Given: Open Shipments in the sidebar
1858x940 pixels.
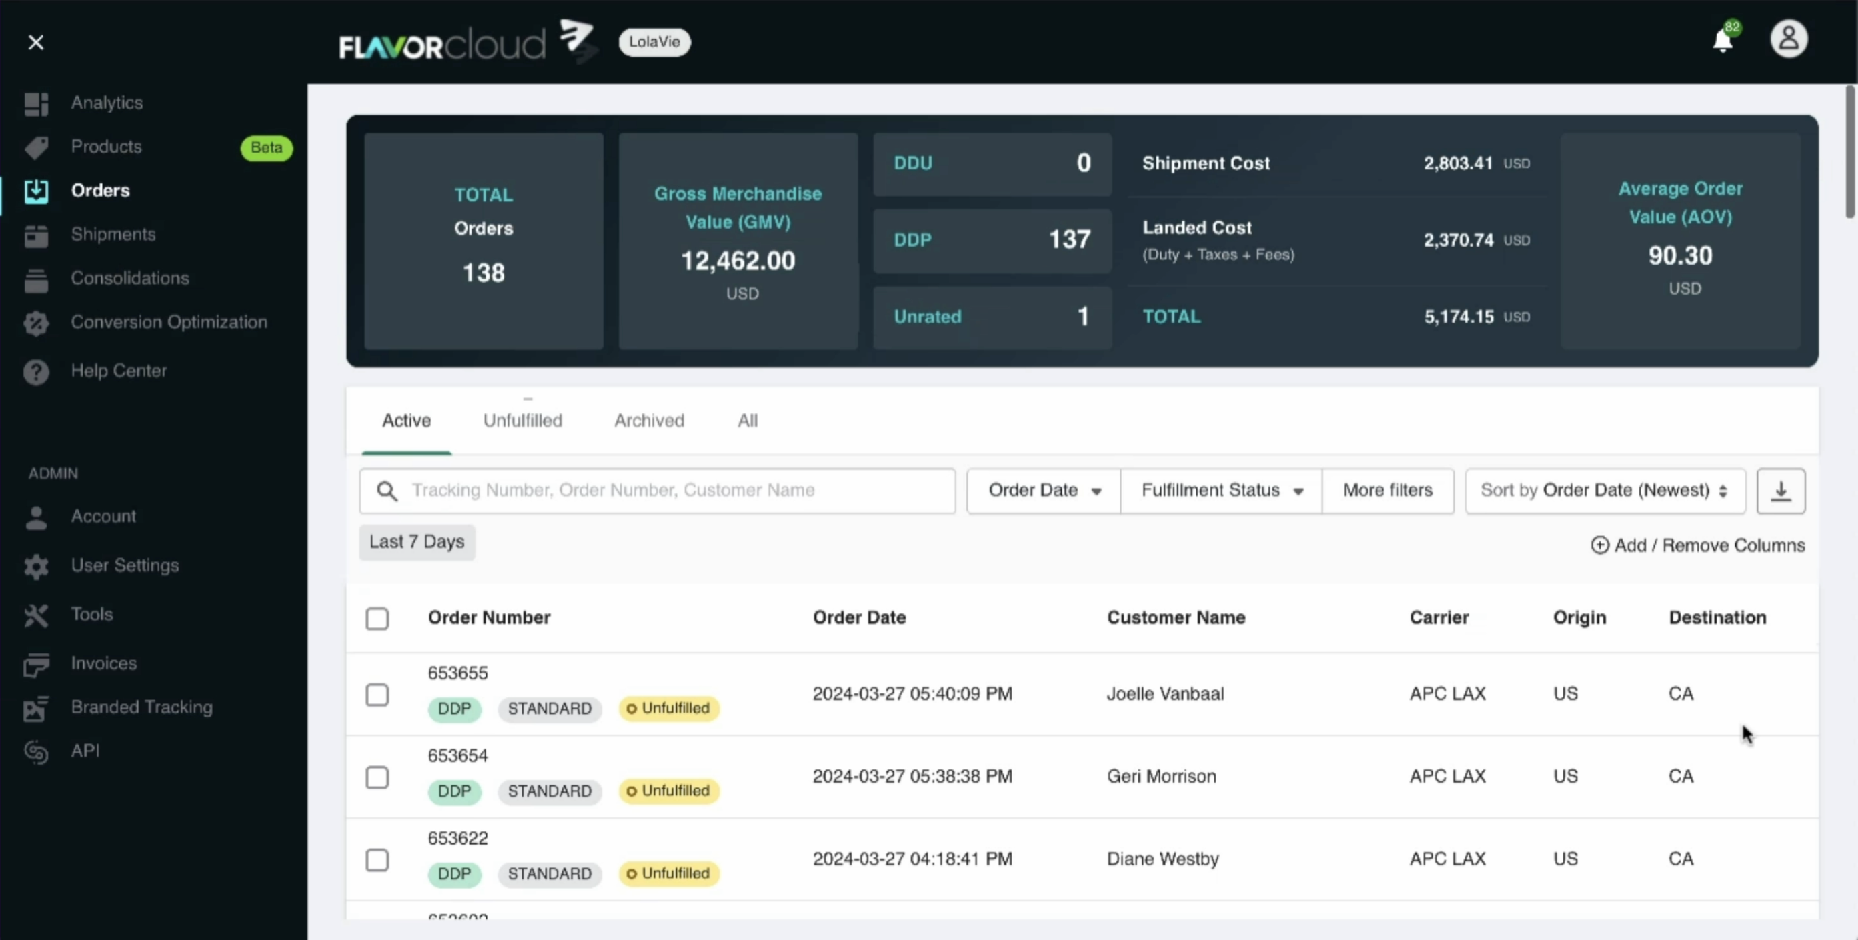Looking at the screenshot, I should coord(113,235).
